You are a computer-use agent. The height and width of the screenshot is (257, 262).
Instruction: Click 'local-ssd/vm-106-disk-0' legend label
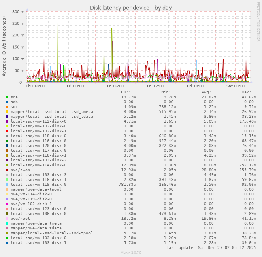click(x=38, y=213)
